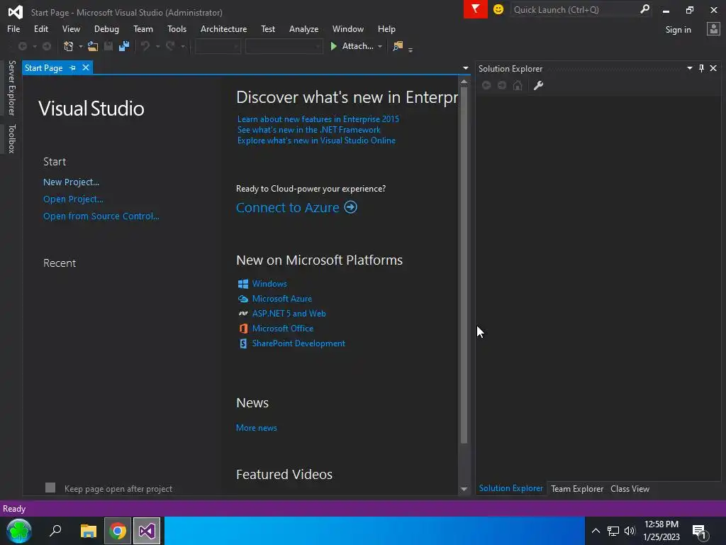Open Solution Explorer window position dropdown
726x545 pixels.
click(x=689, y=68)
